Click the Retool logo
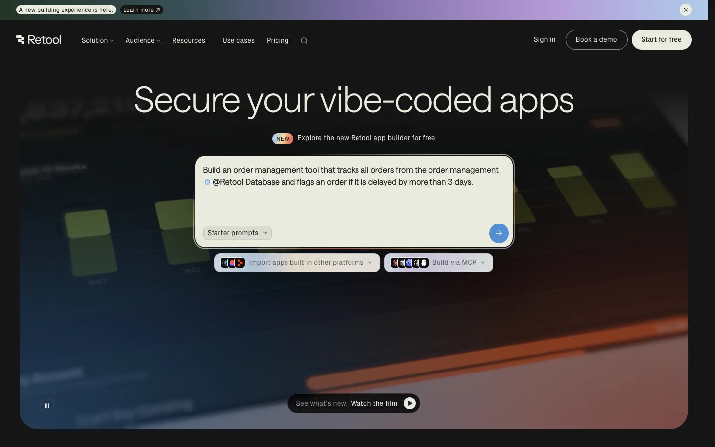Image resolution: width=715 pixels, height=447 pixels. coord(39,40)
